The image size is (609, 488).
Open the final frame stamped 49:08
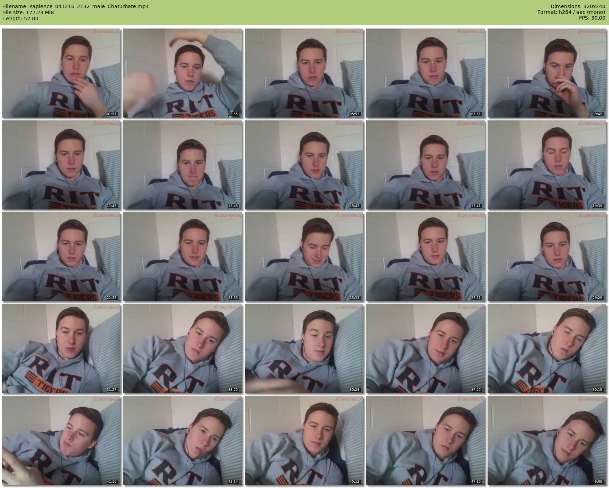547,441
